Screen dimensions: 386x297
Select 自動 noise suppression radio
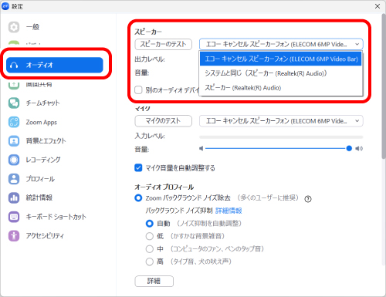150,223
